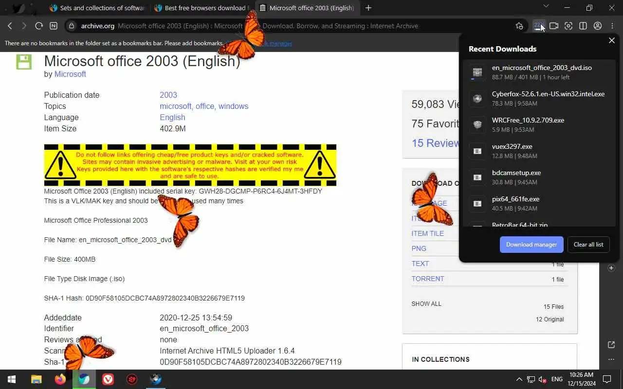Click the green floppy disk software icon
This screenshot has width=623, height=389.
24,62
